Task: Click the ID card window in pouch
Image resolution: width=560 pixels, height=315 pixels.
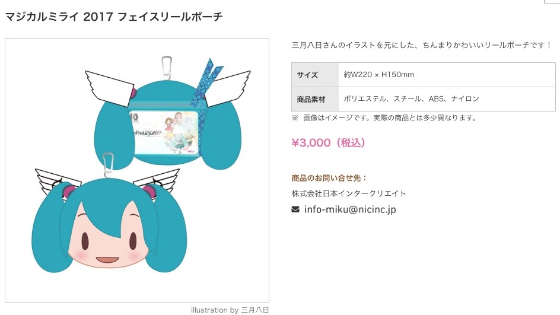Action: point(164,132)
